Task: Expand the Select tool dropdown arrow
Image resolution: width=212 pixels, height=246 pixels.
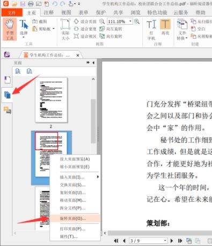Action: (24, 37)
